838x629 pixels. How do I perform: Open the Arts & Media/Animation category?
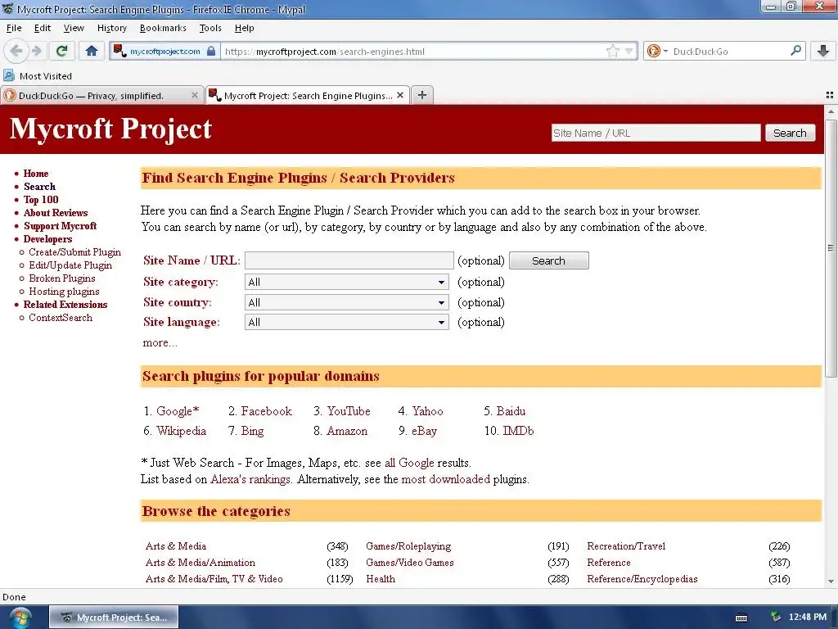(200, 563)
